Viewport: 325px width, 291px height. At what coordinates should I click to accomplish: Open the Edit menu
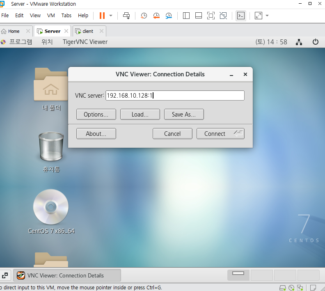19,16
